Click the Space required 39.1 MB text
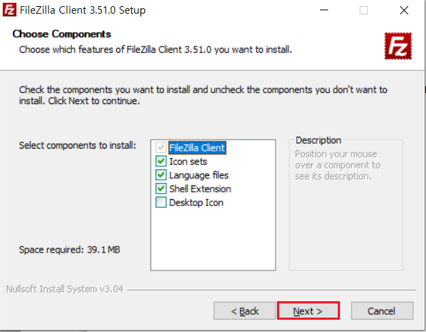Image resolution: width=426 pixels, height=332 pixels. click(x=70, y=249)
